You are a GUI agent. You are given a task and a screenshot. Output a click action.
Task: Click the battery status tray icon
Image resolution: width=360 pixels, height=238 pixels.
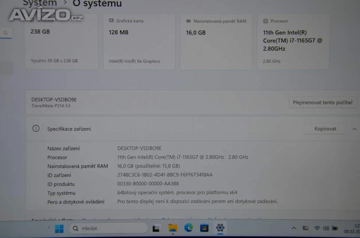click(335, 229)
